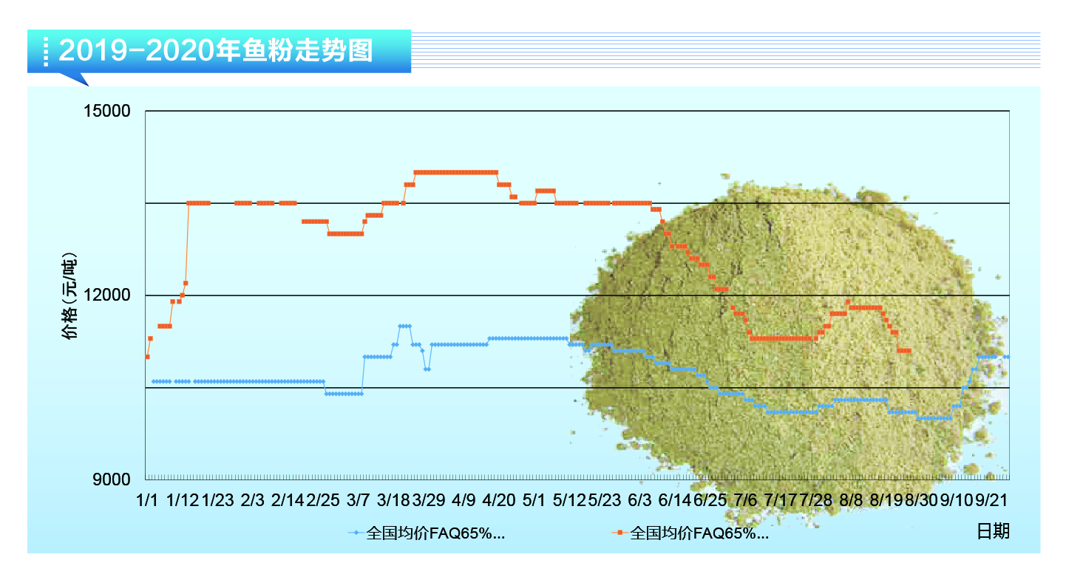Image resolution: width=1066 pixels, height=577 pixels.
Task: Select the 8/8 date label
Action: (x=851, y=500)
